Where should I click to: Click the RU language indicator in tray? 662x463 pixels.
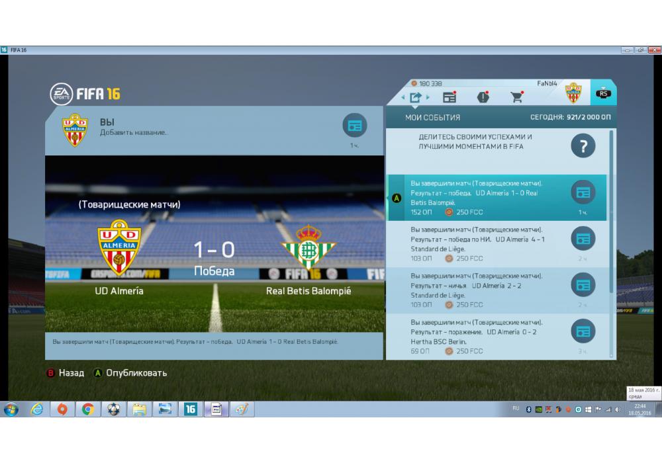coord(516,408)
